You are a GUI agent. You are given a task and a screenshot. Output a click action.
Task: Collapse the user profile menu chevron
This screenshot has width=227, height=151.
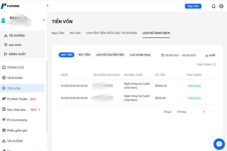[44, 20]
